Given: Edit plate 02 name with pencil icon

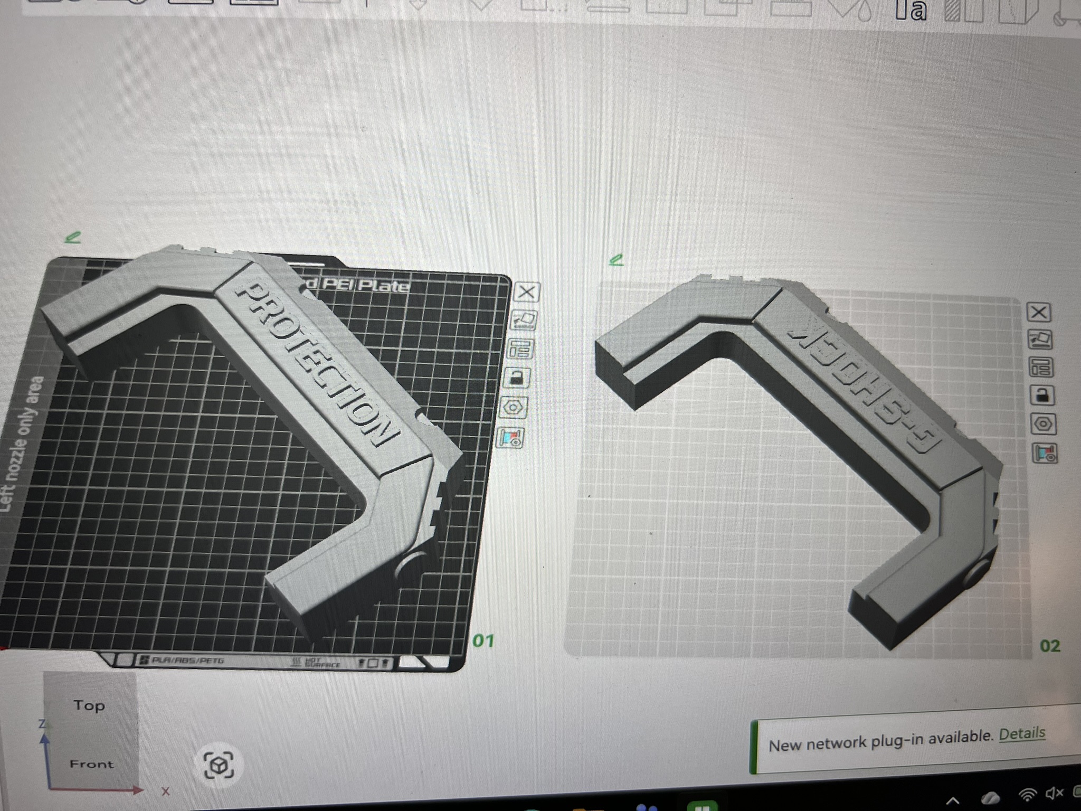Looking at the screenshot, I should pyautogui.click(x=616, y=260).
